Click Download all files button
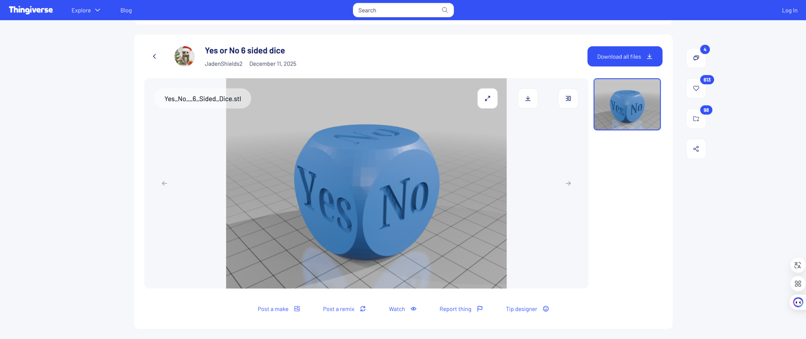The height and width of the screenshot is (339, 806). (x=625, y=57)
